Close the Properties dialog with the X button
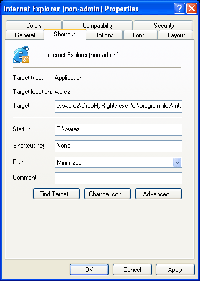This screenshot has height=281, width=200. 192,8
